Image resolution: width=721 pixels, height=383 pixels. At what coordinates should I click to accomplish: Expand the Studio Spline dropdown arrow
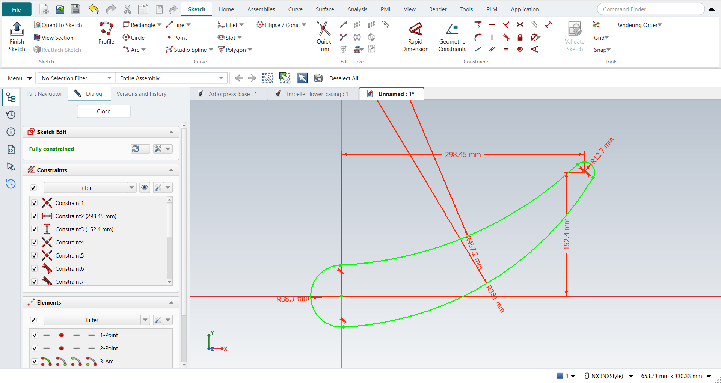click(211, 50)
